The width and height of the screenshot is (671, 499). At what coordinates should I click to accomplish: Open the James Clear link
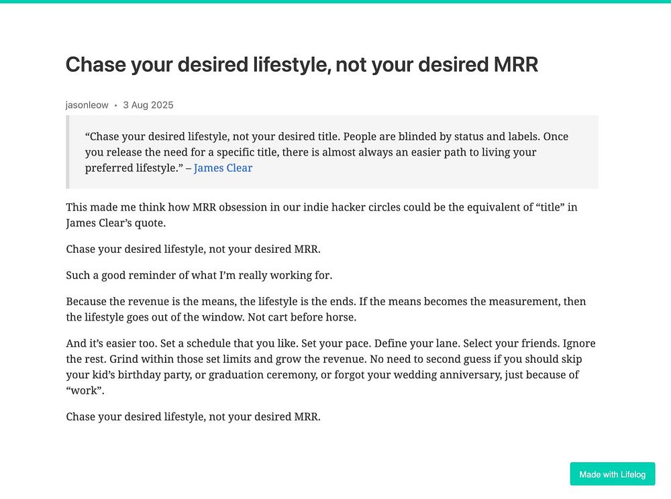tap(223, 168)
